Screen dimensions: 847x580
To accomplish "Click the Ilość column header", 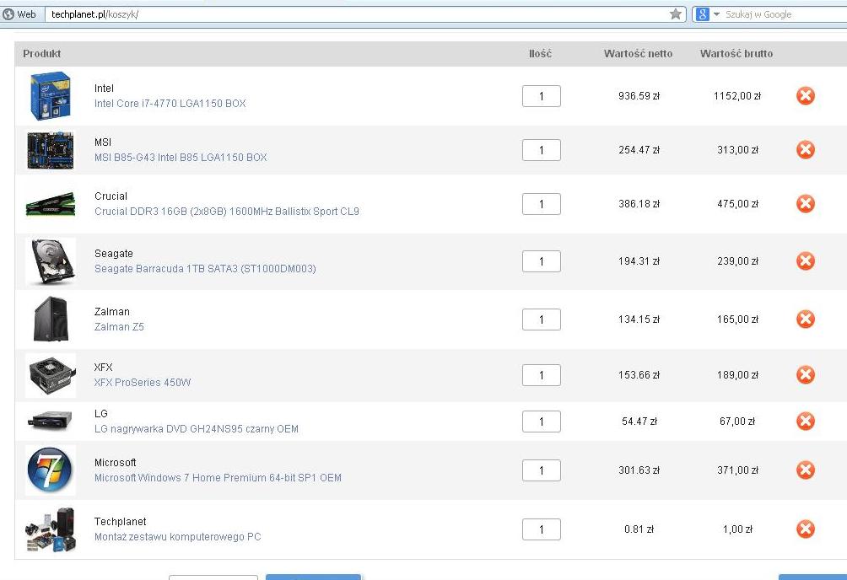I will pos(540,53).
